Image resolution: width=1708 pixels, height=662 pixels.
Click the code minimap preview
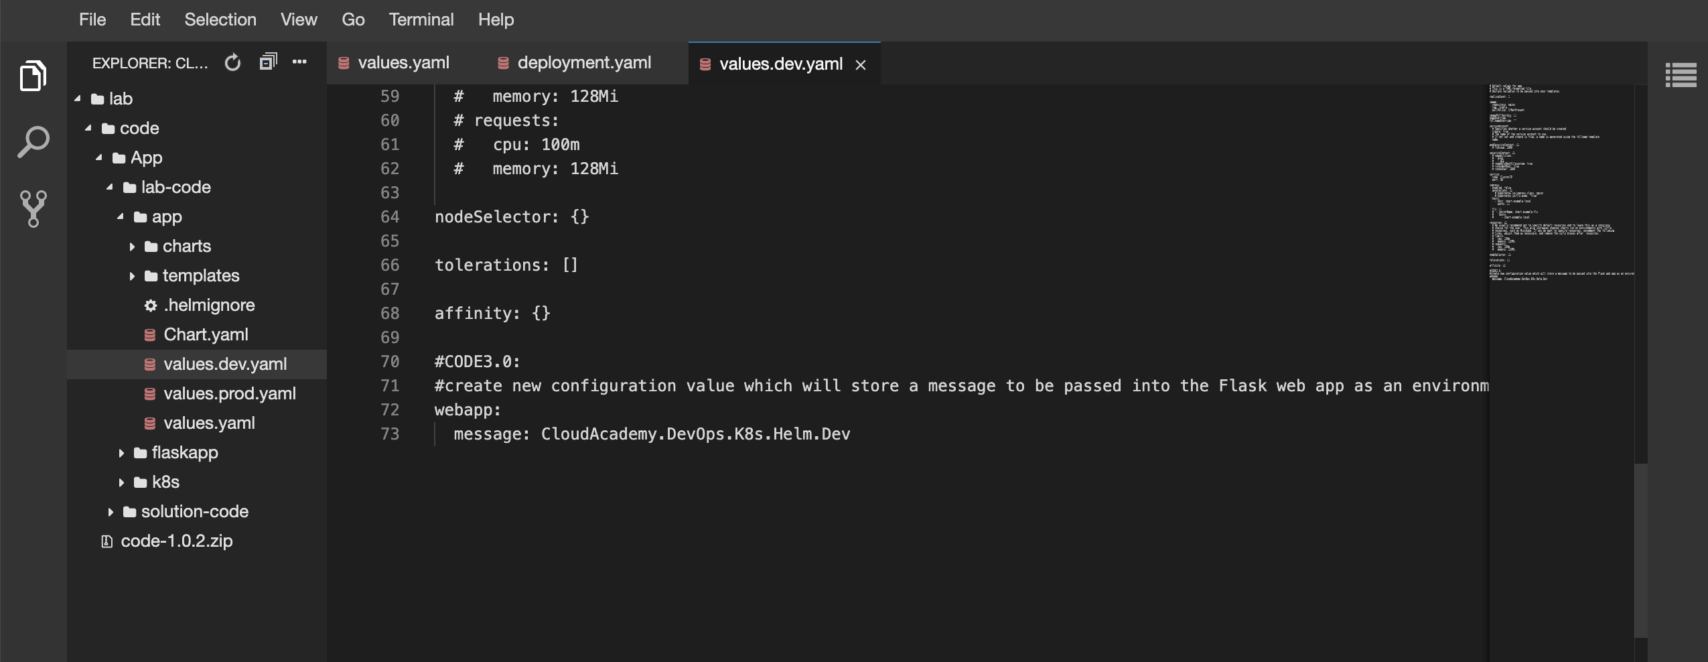[1561, 182]
